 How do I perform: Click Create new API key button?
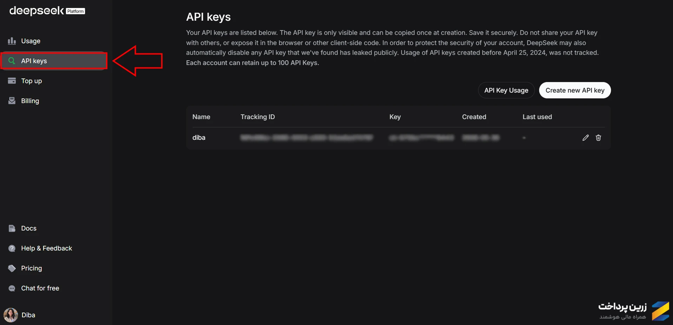[575, 90]
